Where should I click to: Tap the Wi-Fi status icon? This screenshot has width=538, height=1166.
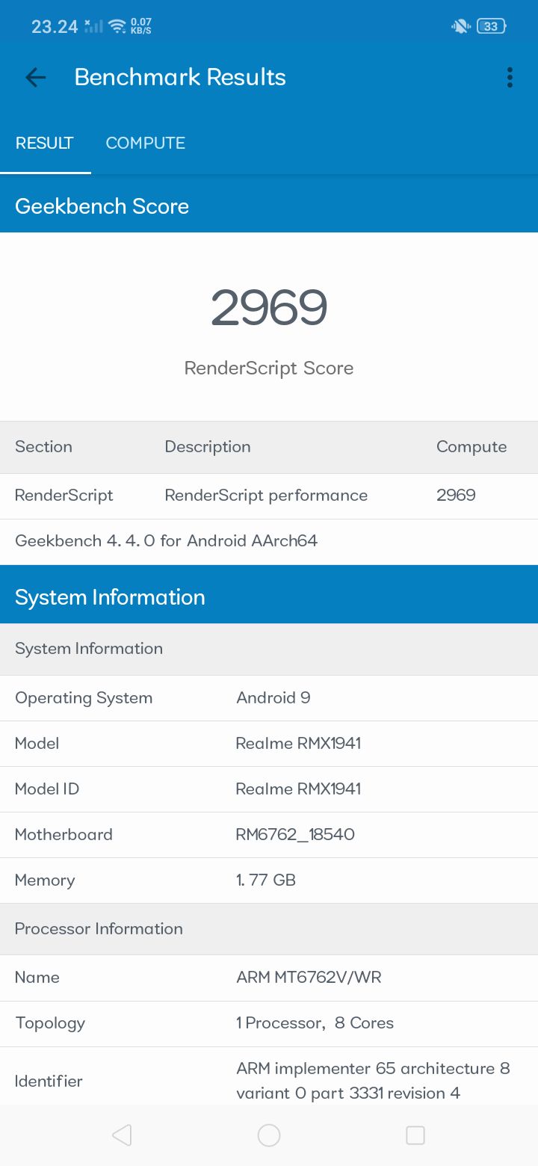click(117, 26)
